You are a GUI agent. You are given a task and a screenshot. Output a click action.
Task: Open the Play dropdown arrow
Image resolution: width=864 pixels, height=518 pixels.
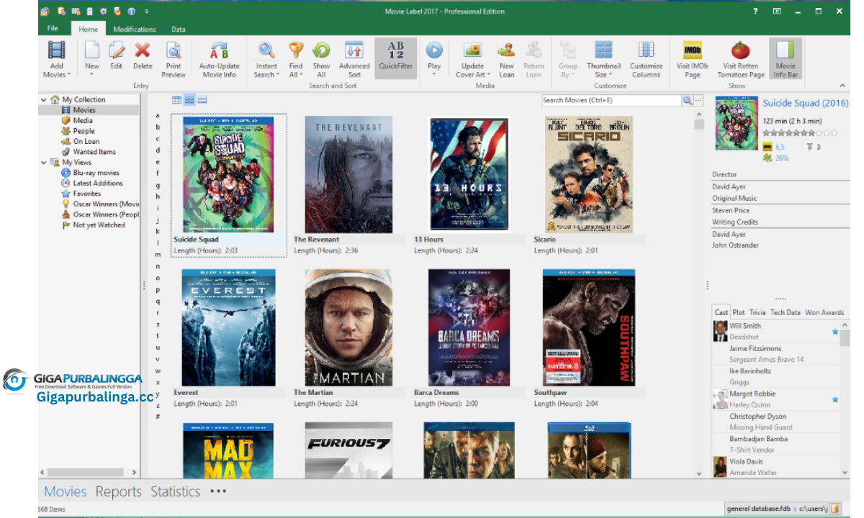tap(434, 75)
